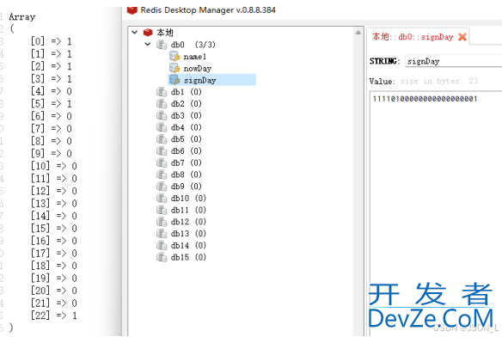Click the 'Value:' label
502x337 pixels.
point(382,81)
